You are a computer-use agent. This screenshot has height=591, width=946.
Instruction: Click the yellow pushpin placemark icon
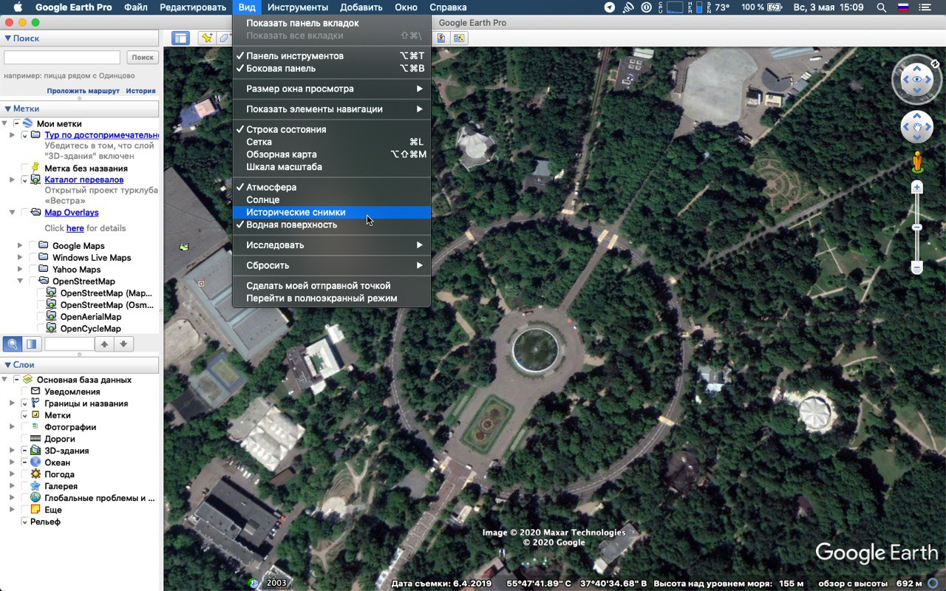point(36,168)
